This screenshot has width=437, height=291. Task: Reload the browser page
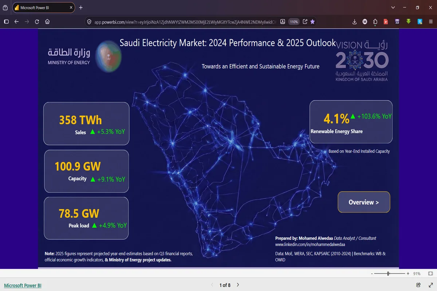(x=37, y=22)
